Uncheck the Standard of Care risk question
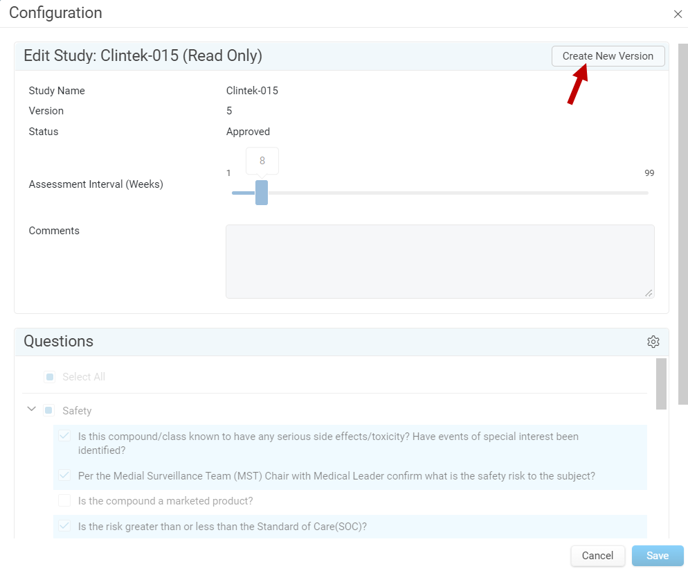 64,525
